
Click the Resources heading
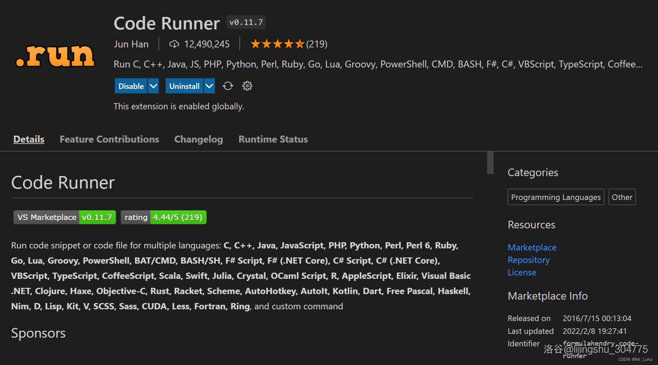tap(531, 225)
